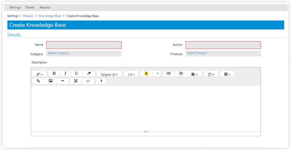
Task: Create an unordered bullet list
Action: 169,74
